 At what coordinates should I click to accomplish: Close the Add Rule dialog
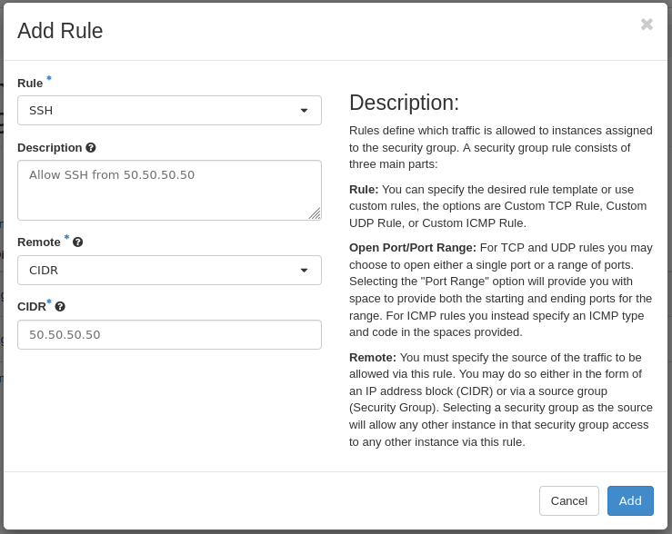(647, 25)
